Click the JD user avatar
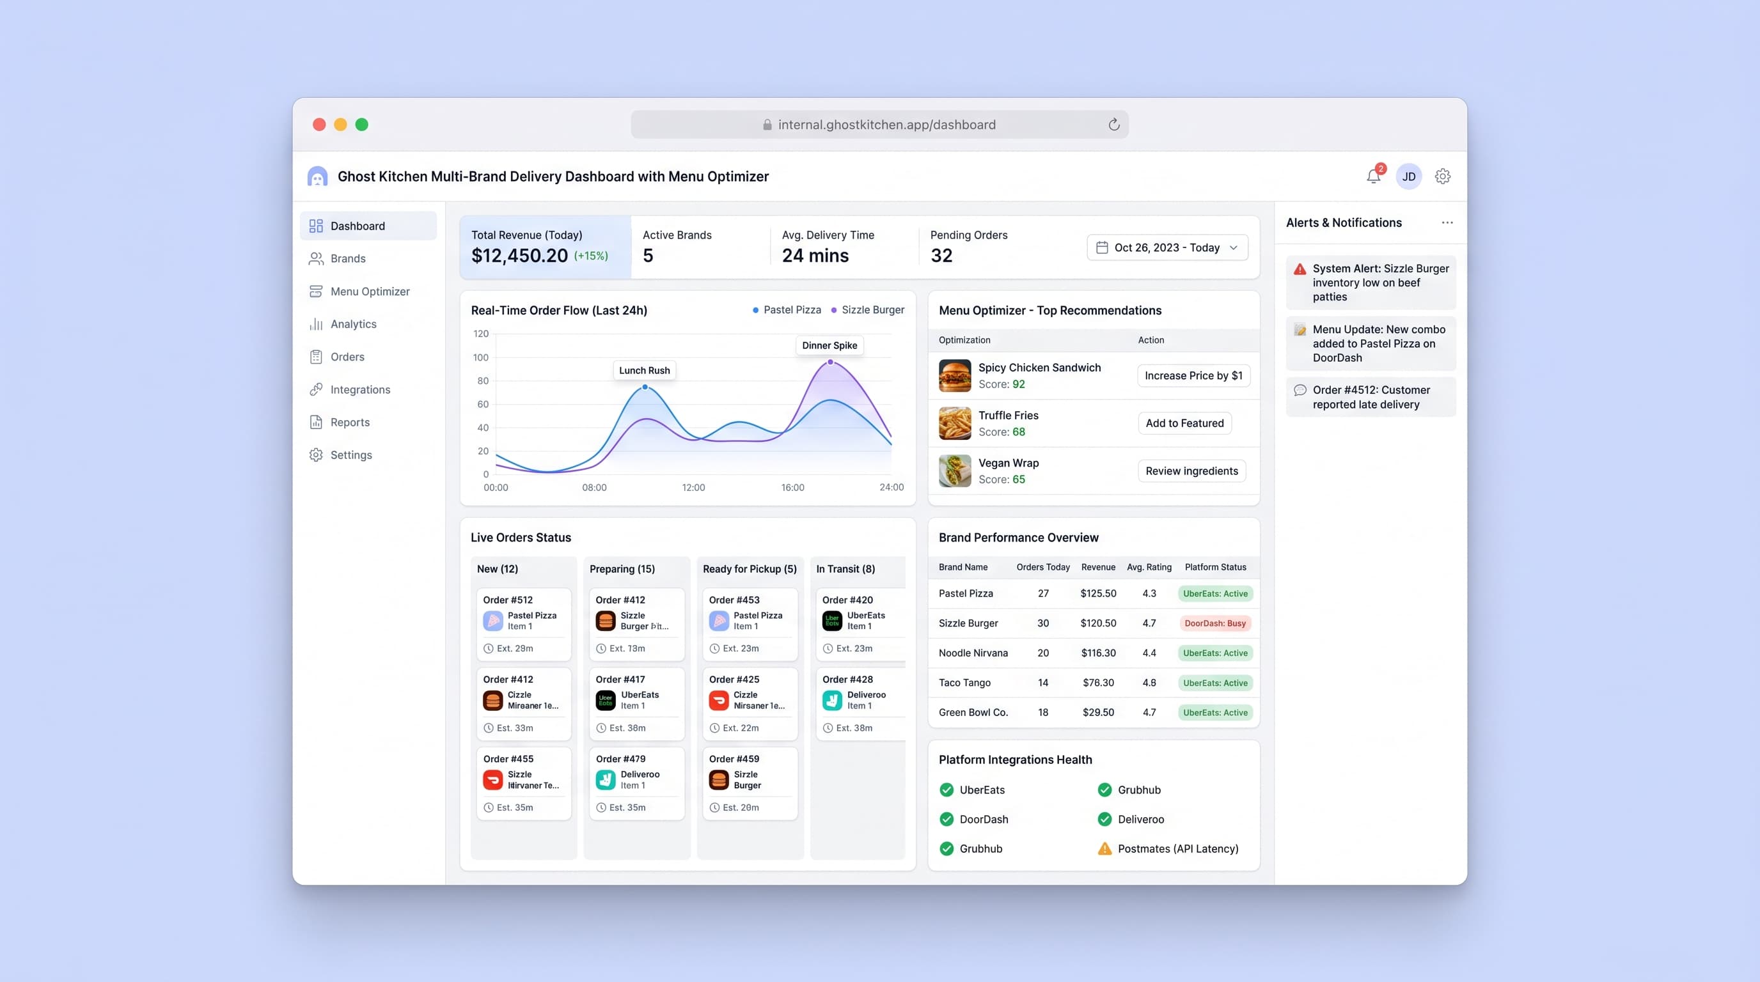 (1409, 176)
